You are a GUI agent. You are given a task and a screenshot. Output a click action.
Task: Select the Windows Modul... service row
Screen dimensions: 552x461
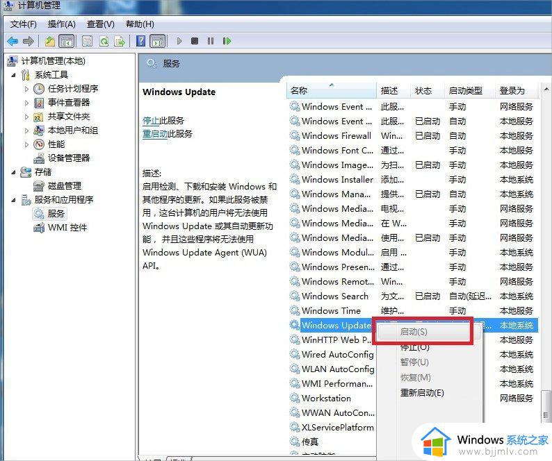[x=413, y=253]
